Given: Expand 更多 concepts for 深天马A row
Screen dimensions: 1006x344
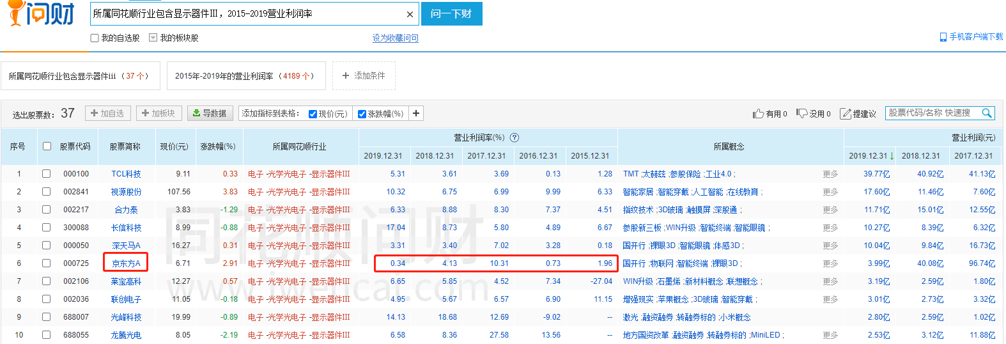Looking at the screenshot, I should pyautogui.click(x=830, y=246).
